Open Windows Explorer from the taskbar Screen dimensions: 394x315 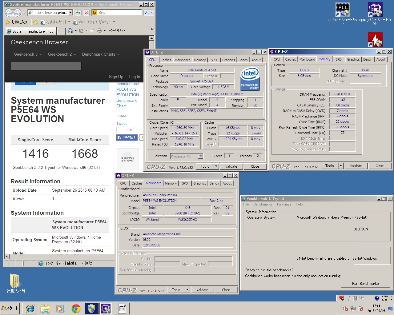tap(45, 309)
